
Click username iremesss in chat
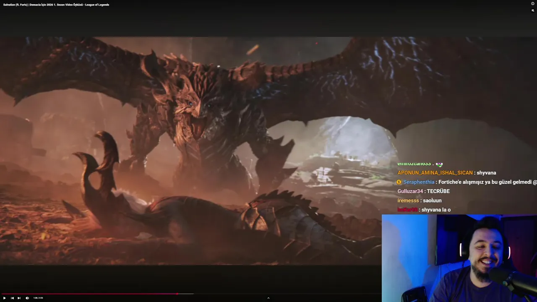click(408, 200)
